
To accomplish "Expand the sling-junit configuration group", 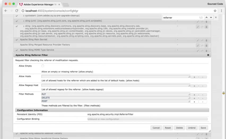I will point(24,21).
